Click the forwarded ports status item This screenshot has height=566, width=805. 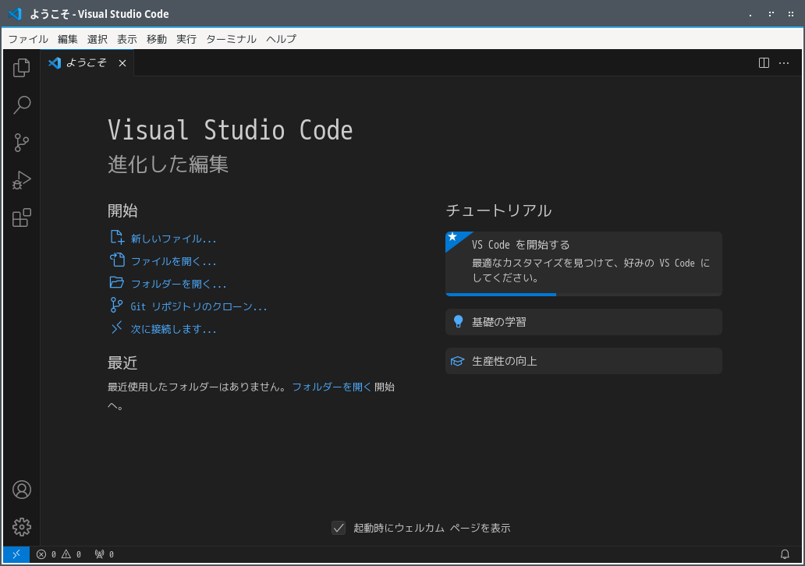105,554
